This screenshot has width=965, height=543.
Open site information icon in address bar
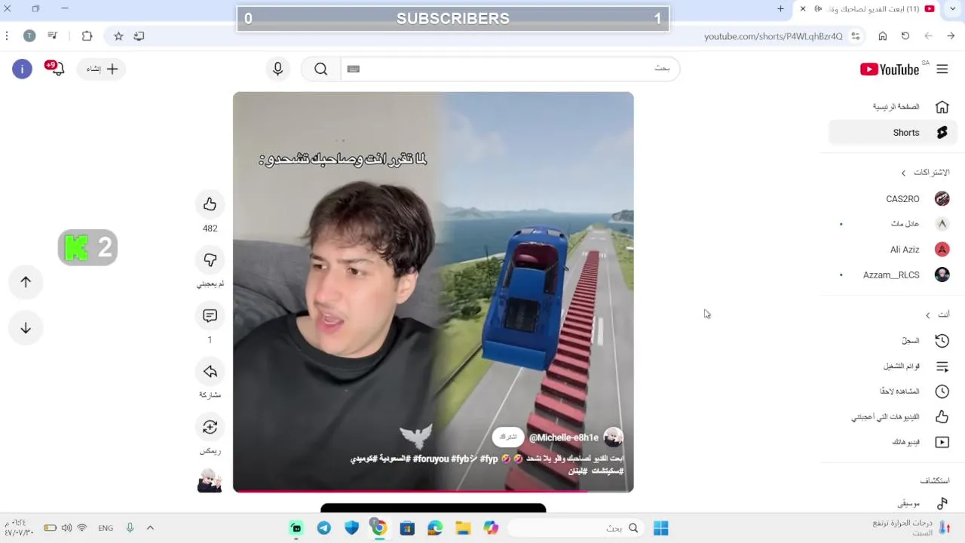(x=855, y=36)
